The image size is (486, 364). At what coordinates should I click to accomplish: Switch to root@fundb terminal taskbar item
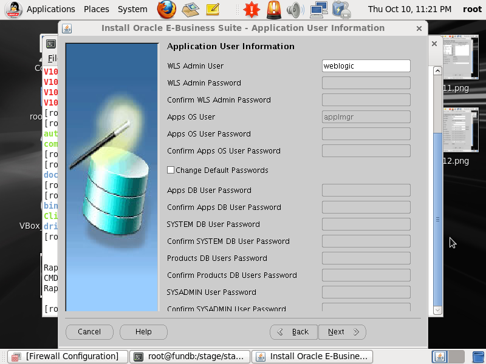pyautogui.click(x=190, y=357)
